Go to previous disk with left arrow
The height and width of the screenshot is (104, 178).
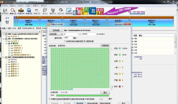pos(6,18)
